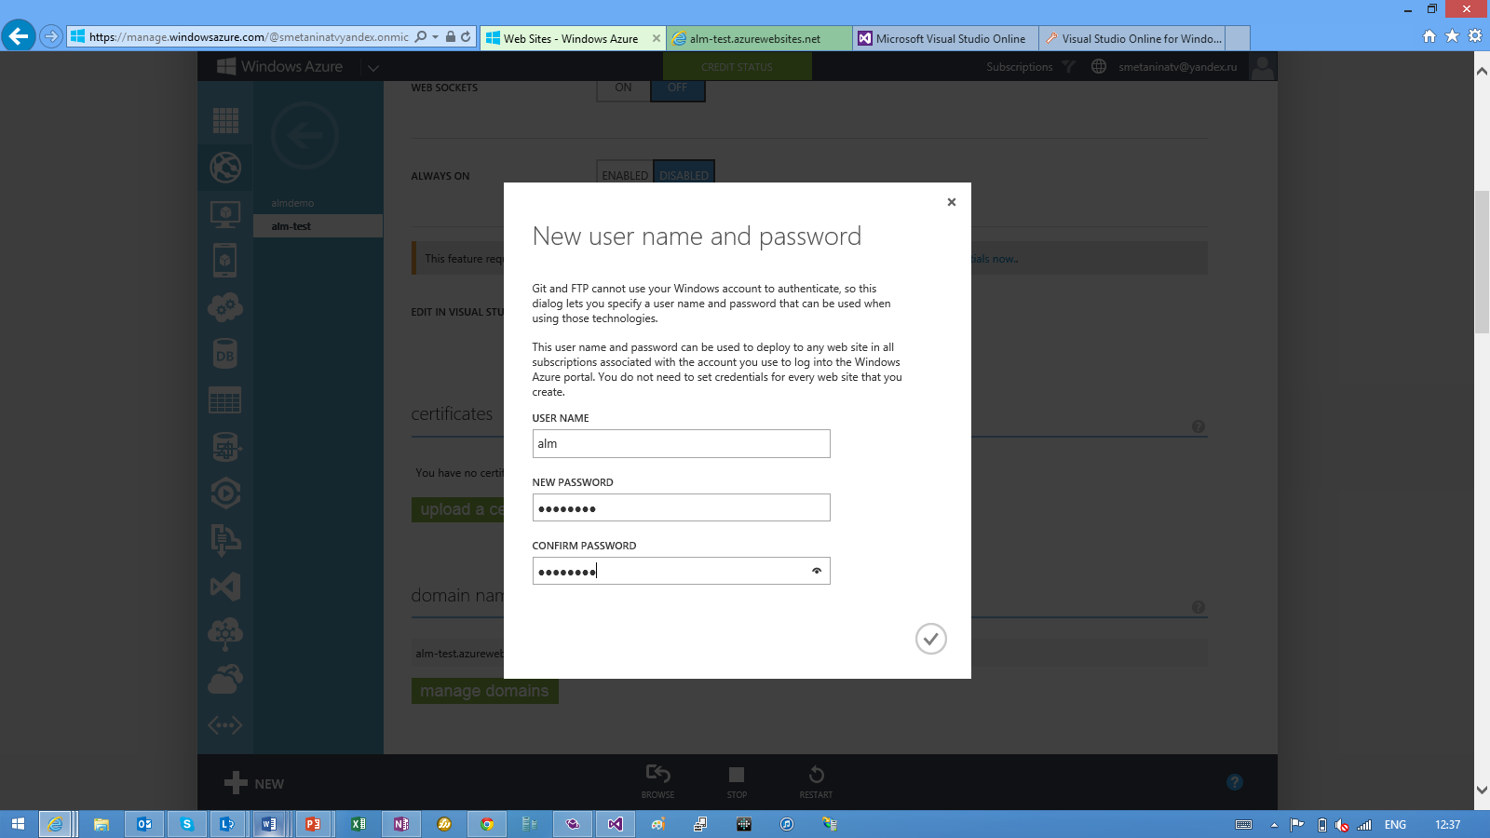
Task: Open Cache cloud-gear icon in sidebar
Action: coord(225,633)
